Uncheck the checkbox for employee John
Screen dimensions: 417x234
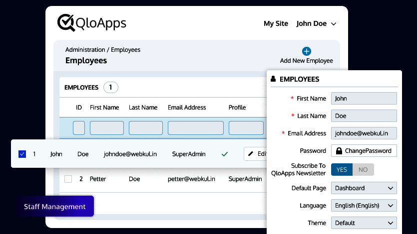(22, 154)
